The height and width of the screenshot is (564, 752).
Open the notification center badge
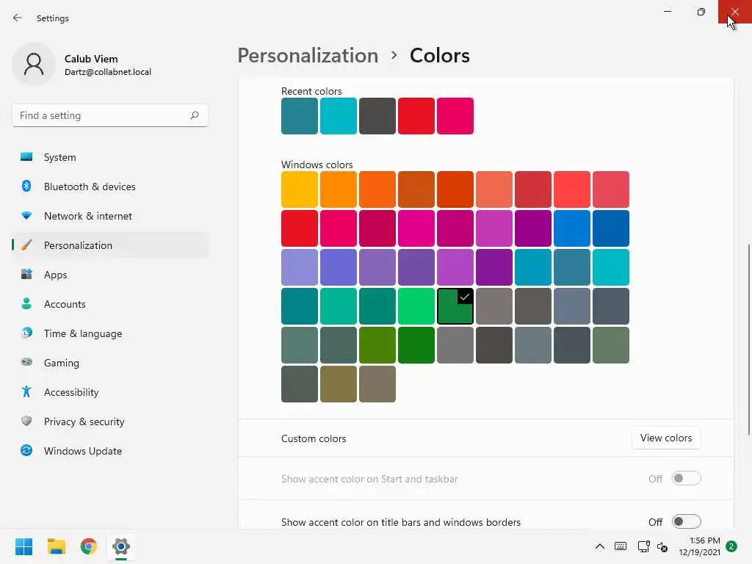[731, 546]
